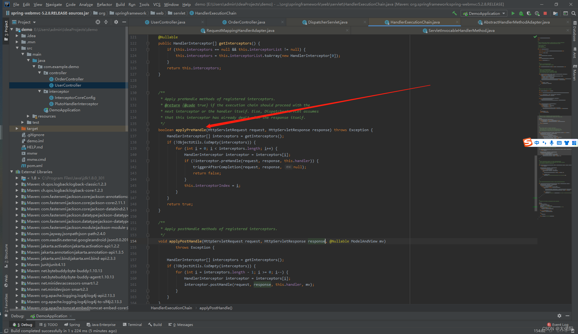The image size is (578, 334).
Task: Open Project panel settings gear
Action: [116, 22]
